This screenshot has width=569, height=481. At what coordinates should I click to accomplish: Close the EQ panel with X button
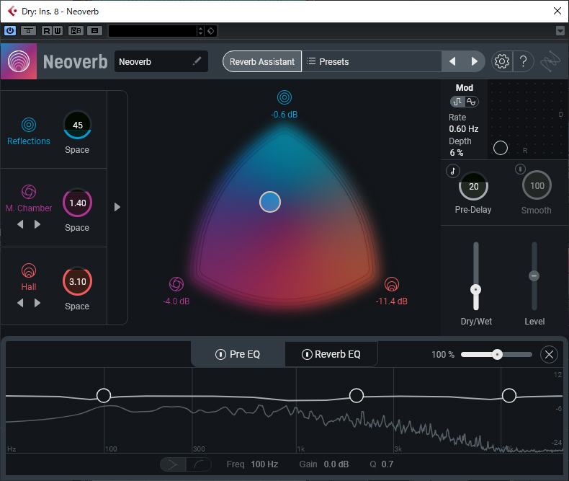[549, 354]
